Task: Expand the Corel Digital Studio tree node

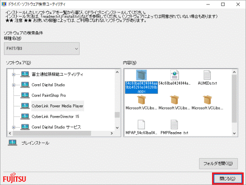Action: [14, 85]
